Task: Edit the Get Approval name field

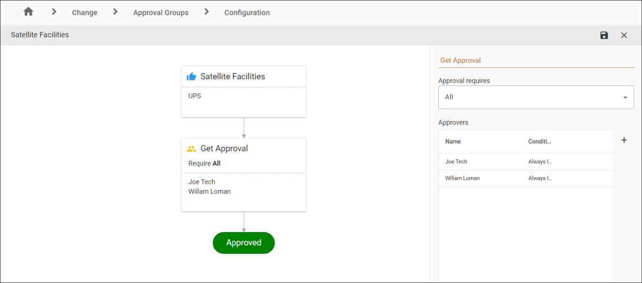Action: [x=535, y=61]
